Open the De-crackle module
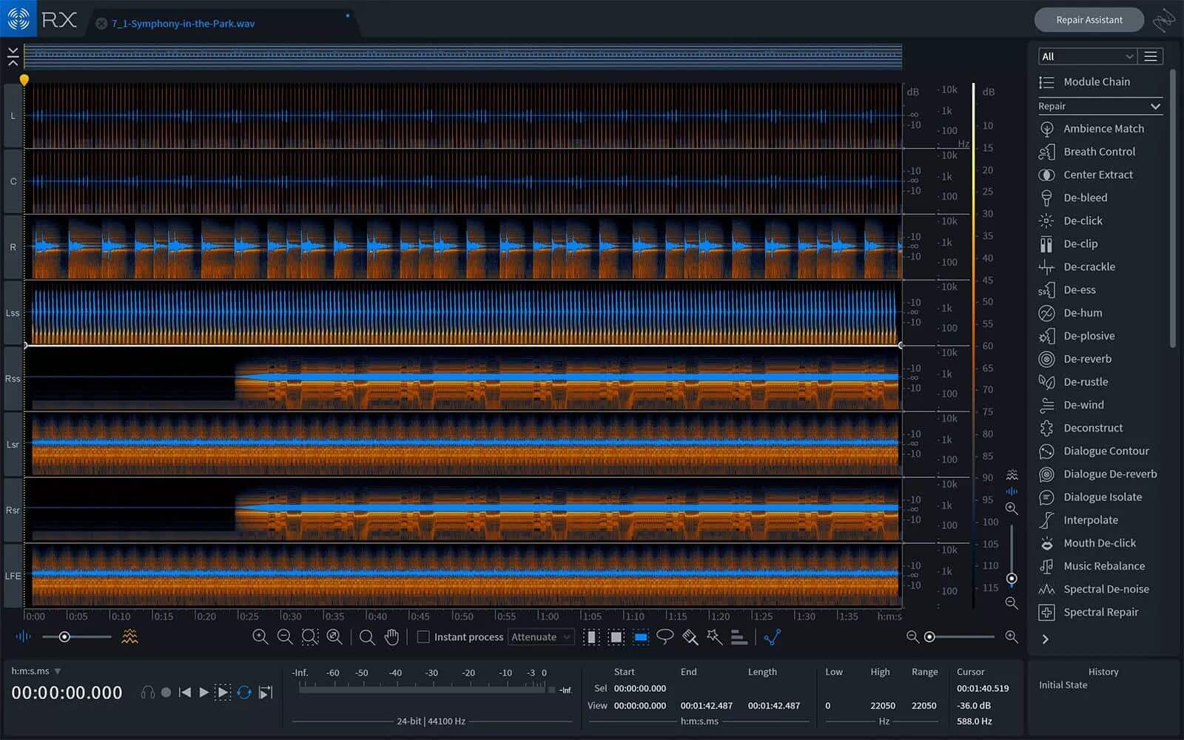 (1077, 266)
